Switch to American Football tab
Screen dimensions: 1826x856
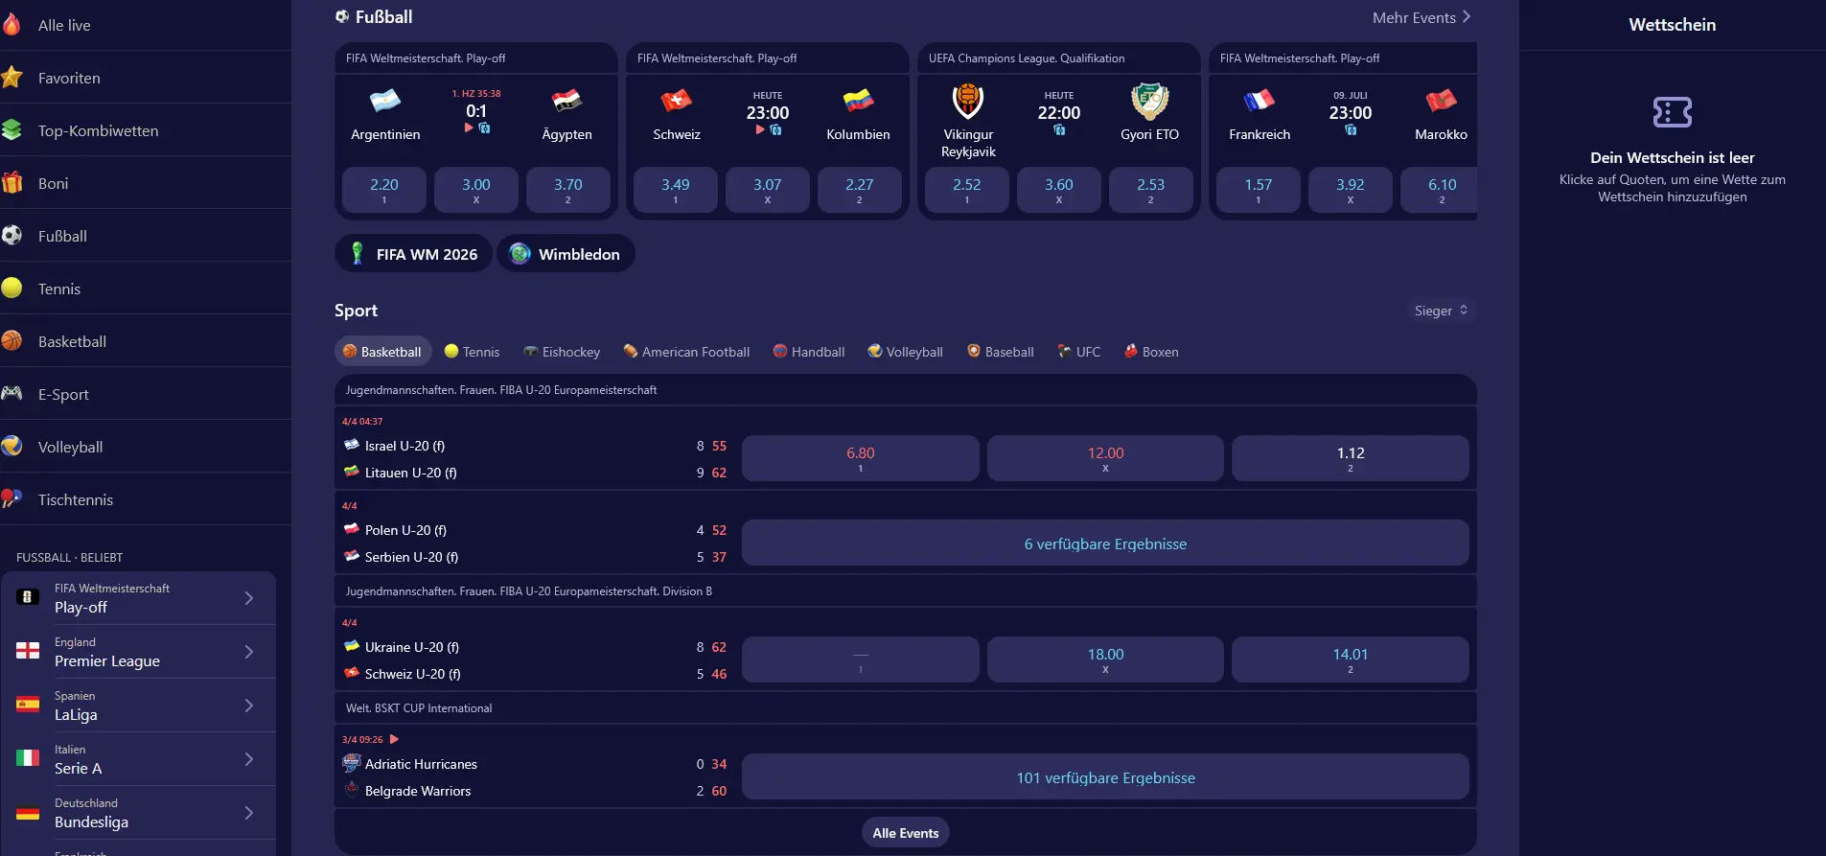(x=686, y=352)
